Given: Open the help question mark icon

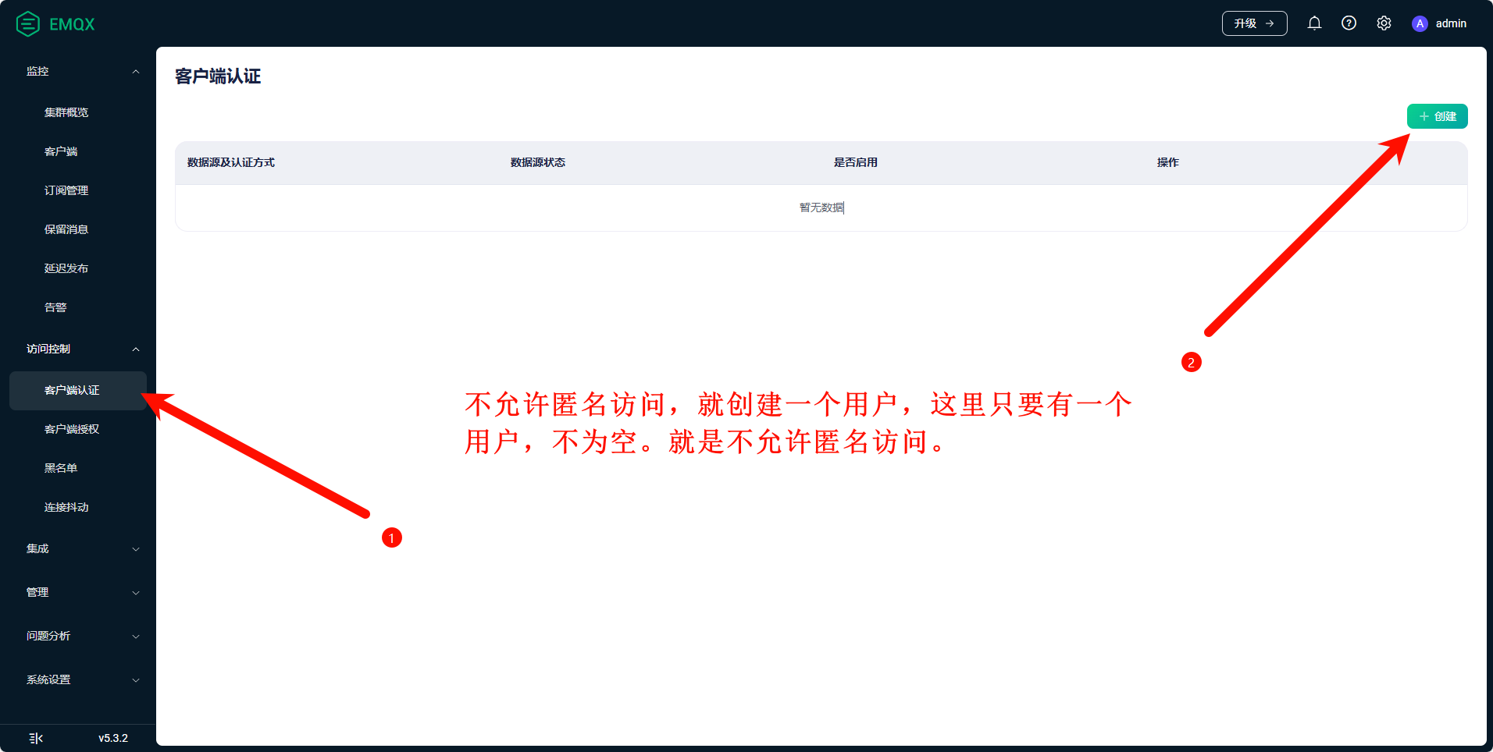Looking at the screenshot, I should click(1349, 23).
